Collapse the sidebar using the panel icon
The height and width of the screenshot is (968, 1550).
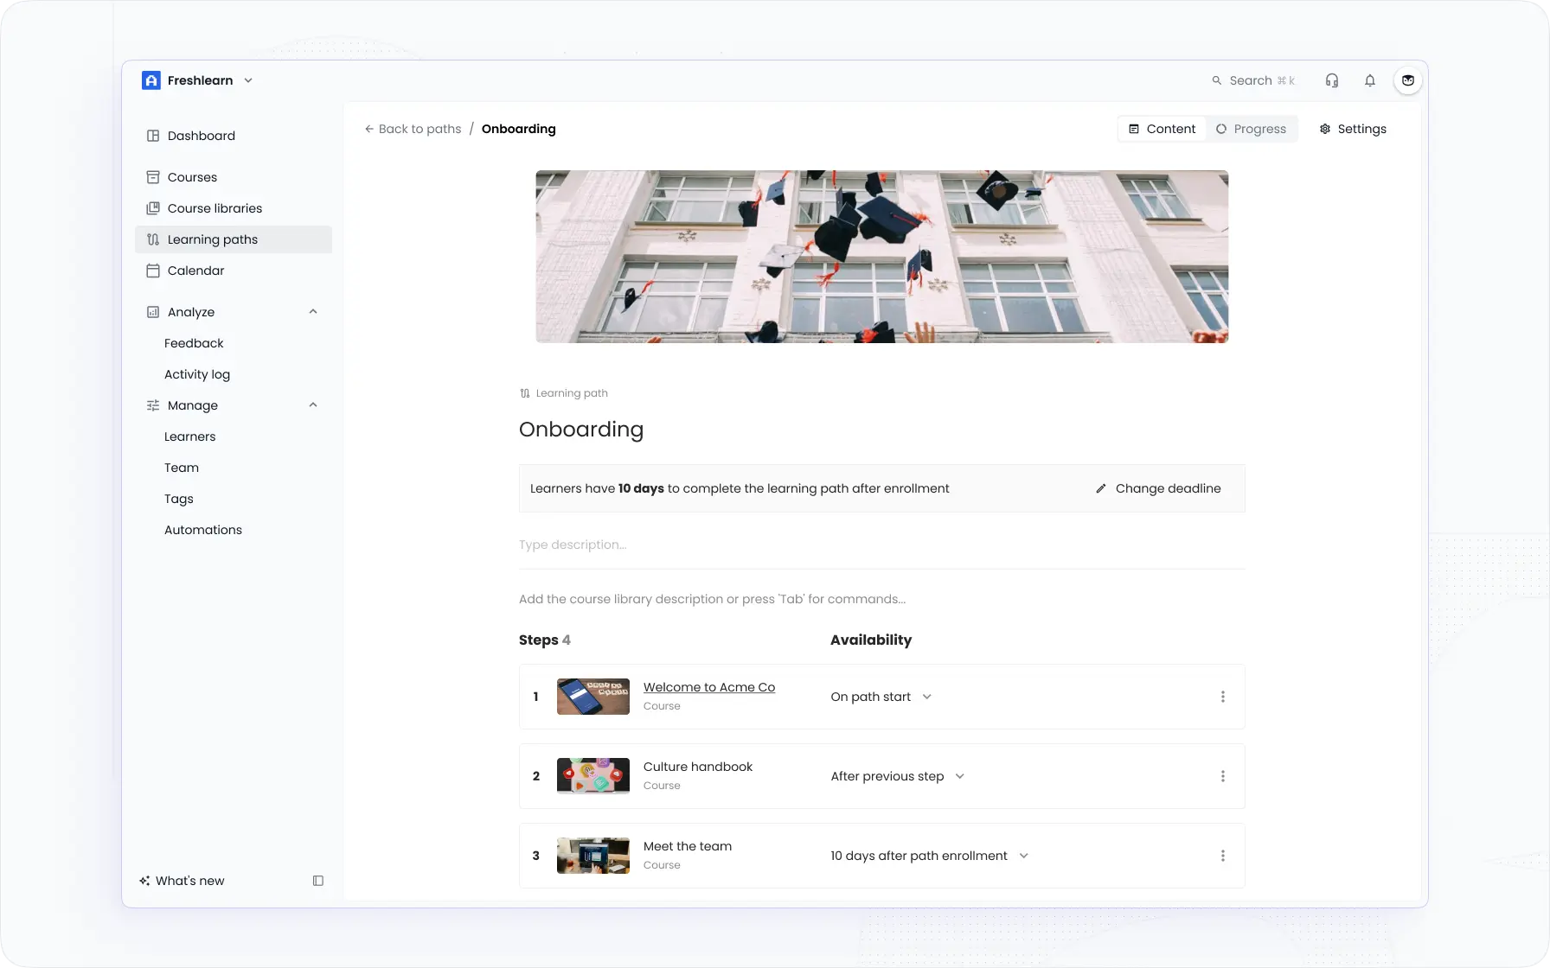point(317,880)
